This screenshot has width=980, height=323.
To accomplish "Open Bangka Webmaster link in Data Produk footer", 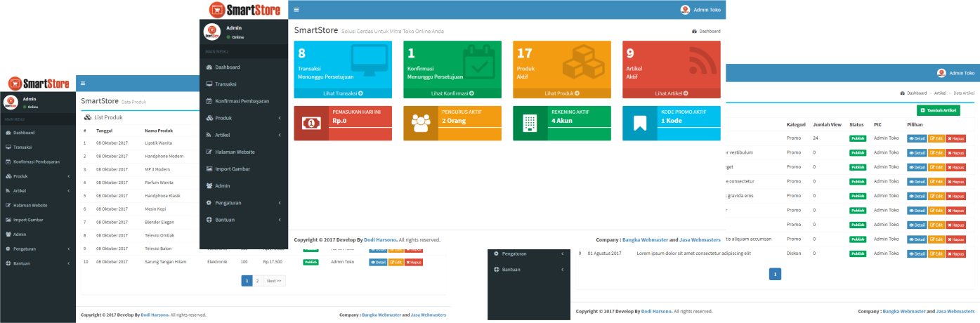I will click(x=381, y=315).
